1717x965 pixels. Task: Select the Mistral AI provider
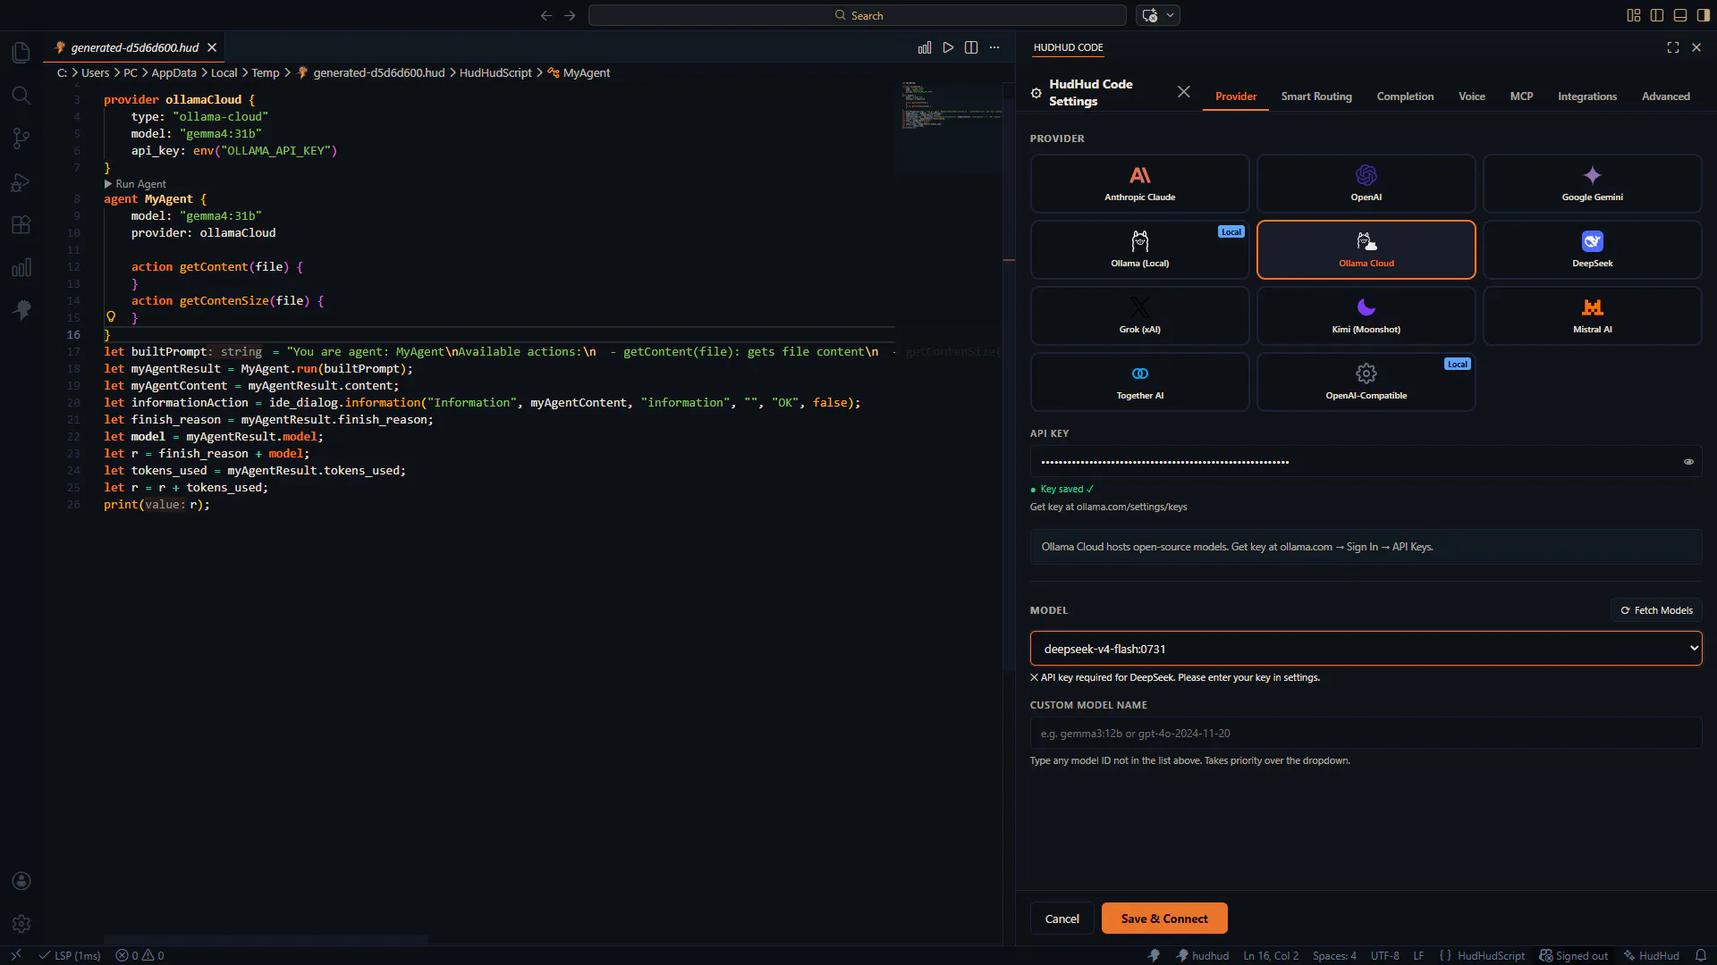1592,316
